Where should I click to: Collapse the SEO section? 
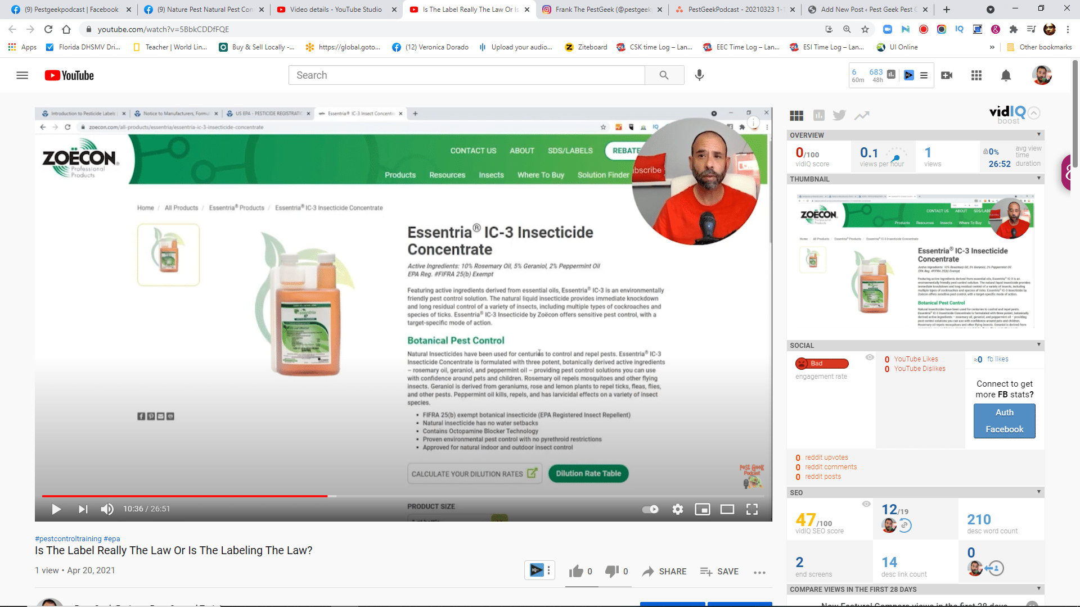pos(1039,492)
